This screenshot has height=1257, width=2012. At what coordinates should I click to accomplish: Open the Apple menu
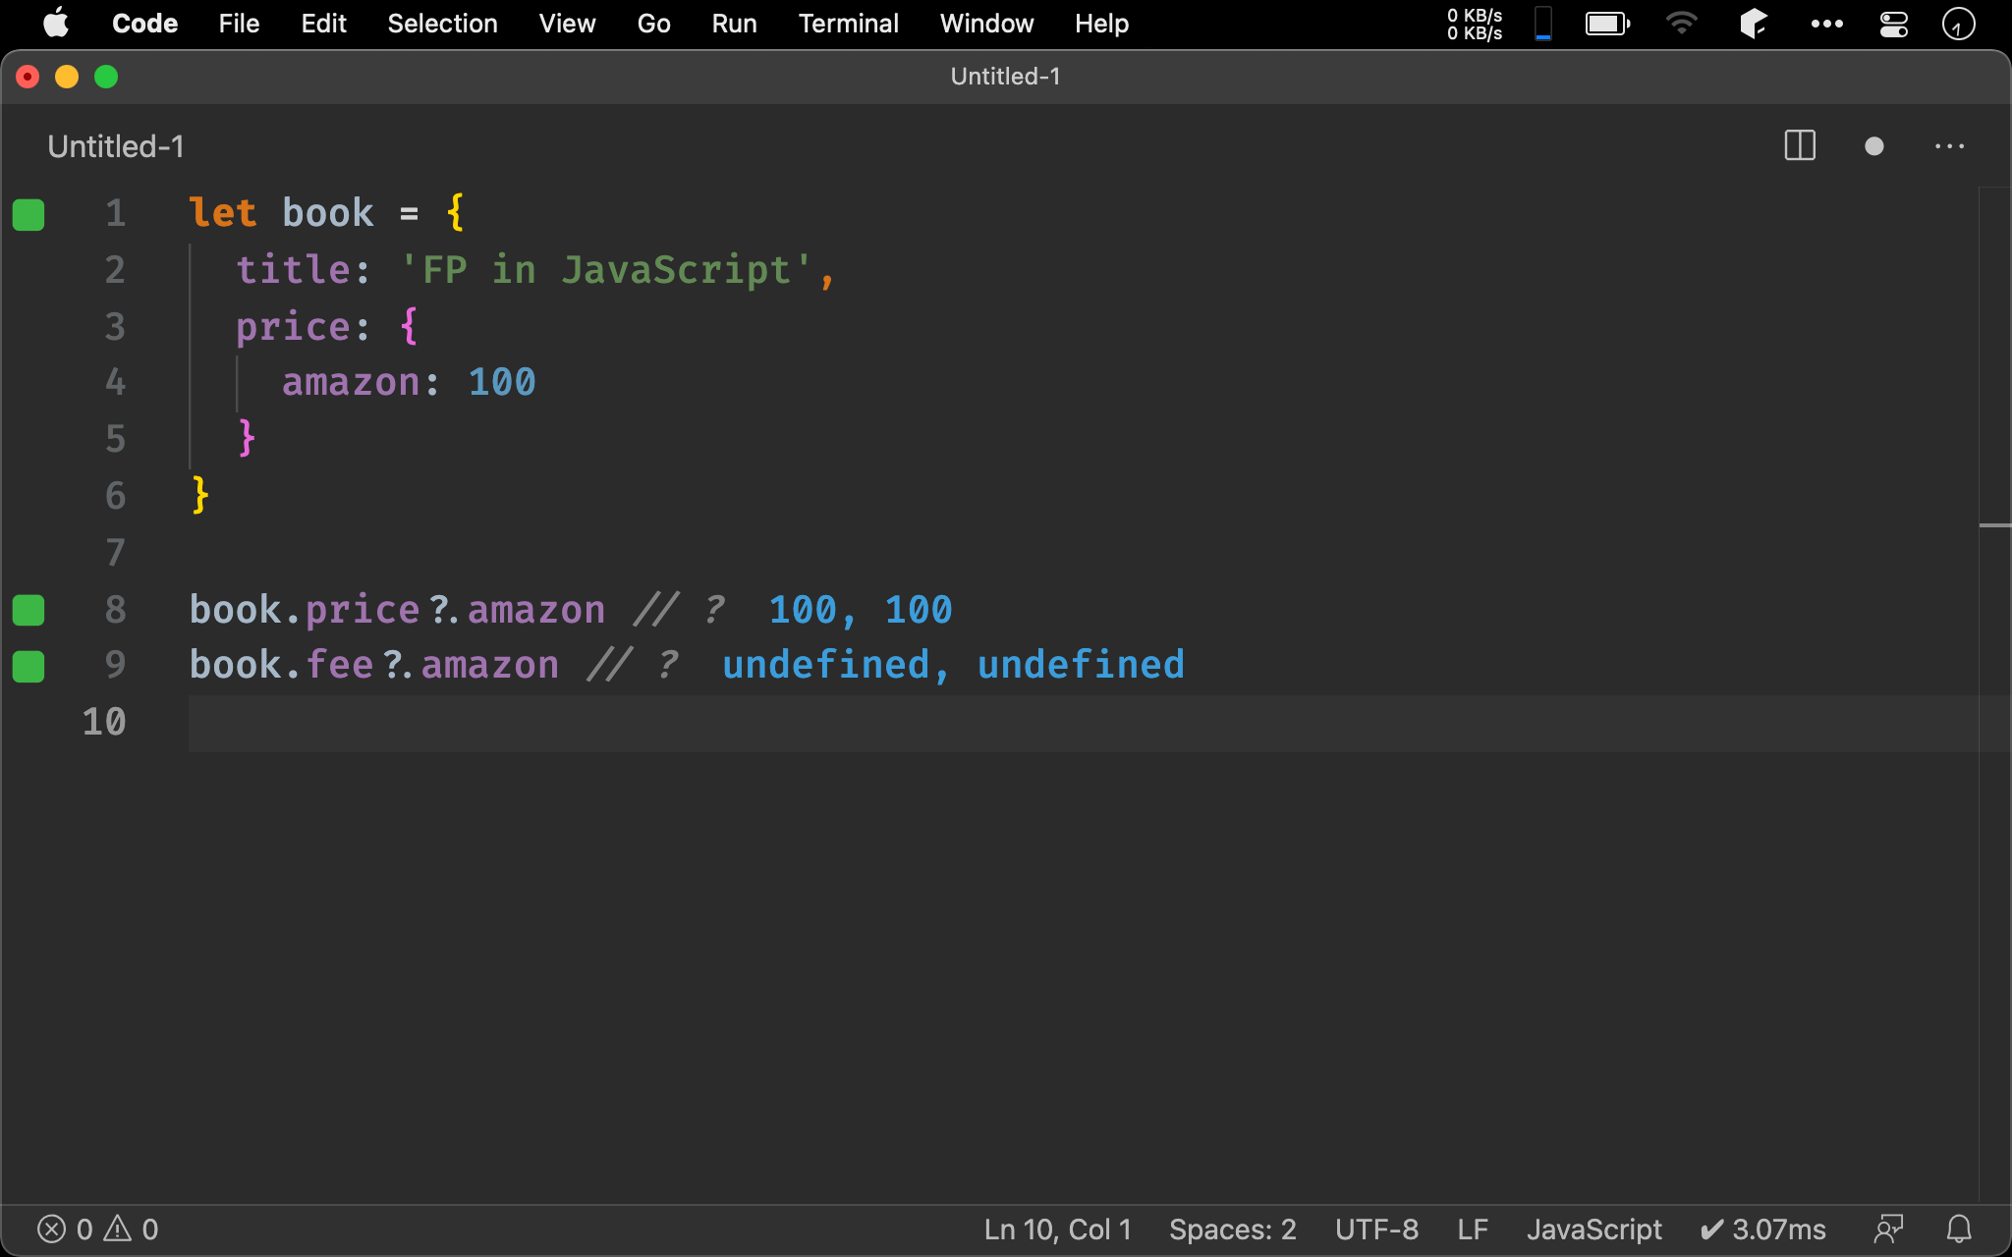pyautogui.click(x=56, y=23)
